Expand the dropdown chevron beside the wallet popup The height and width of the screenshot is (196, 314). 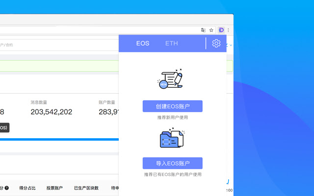click(231, 45)
